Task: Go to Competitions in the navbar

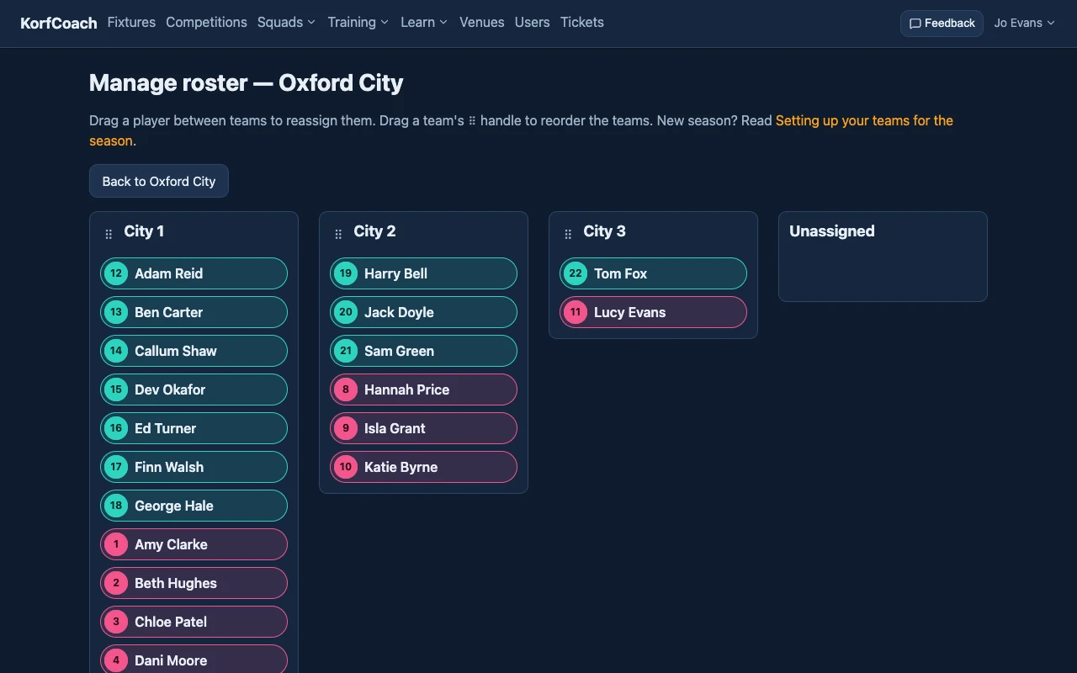Action: point(206,23)
